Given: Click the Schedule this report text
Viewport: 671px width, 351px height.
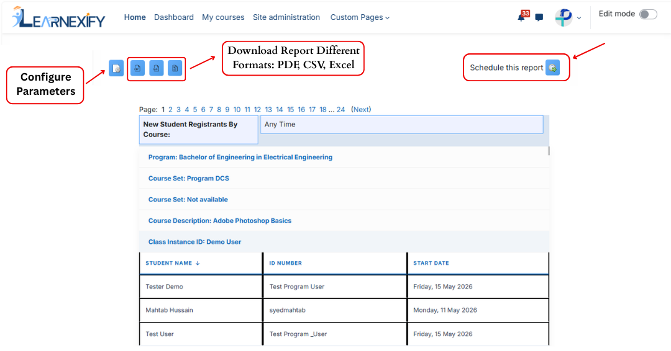Looking at the screenshot, I should coord(506,68).
